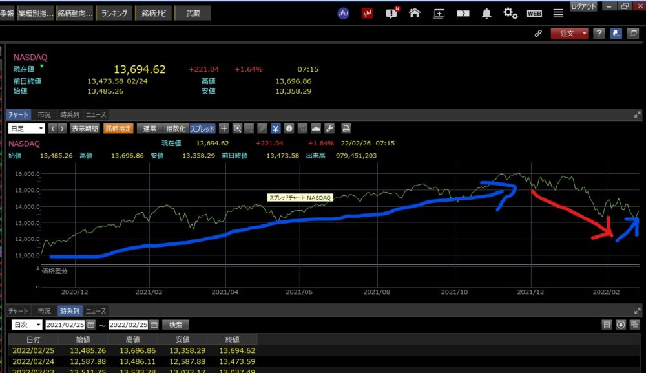Edit the start date field 2021/02/25
Viewport: 646px width, 373px height.
tap(65, 325)
